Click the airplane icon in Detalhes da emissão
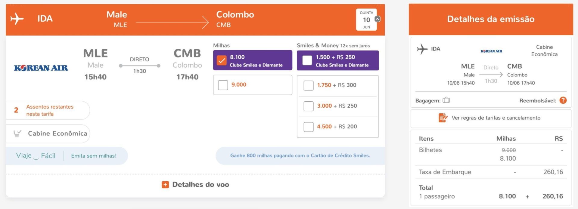This screenshot has height=209, width=578. point(422,49)
